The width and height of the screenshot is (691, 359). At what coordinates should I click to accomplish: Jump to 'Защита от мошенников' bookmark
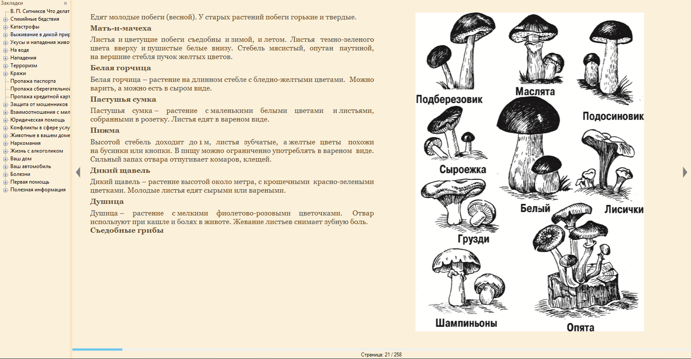coord(39,104)
